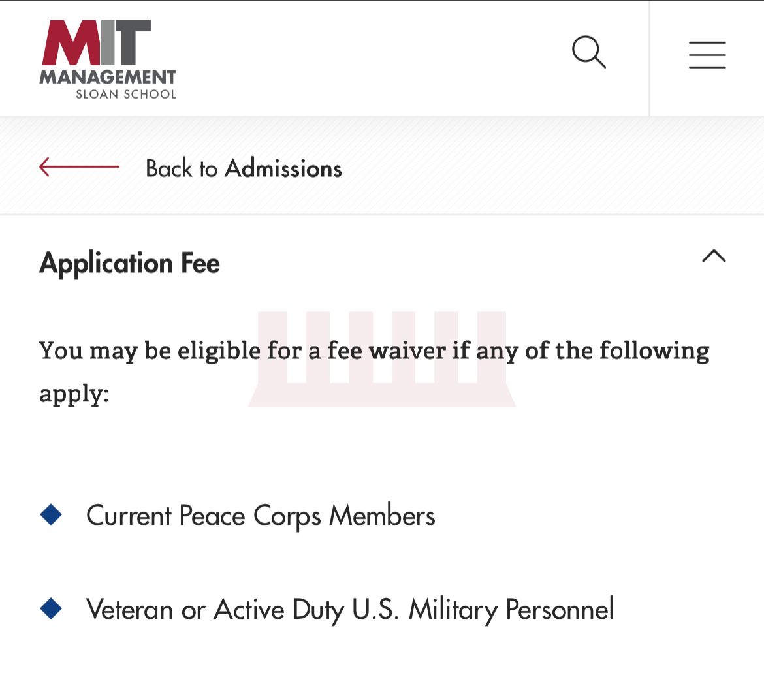The image size is (764, 673).
Task: Click the blue diamond beside Veteran item
Action: point(51,609)
